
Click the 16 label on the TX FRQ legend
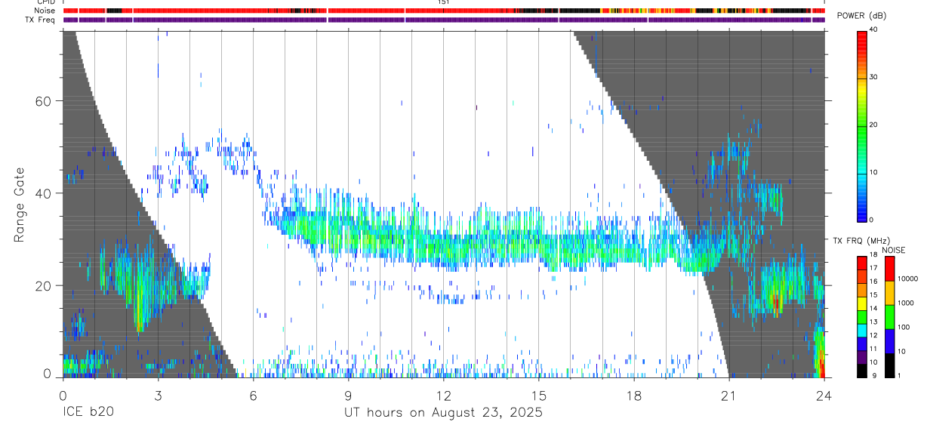(873, 282)
